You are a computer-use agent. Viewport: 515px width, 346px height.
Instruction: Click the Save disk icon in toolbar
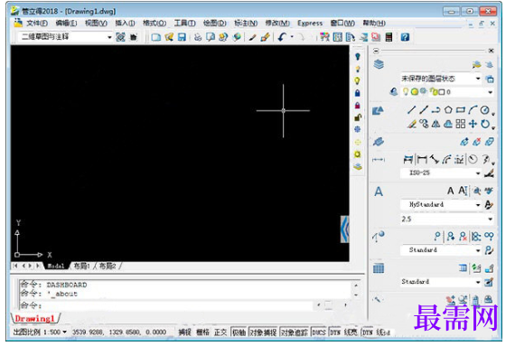[182, 37]
